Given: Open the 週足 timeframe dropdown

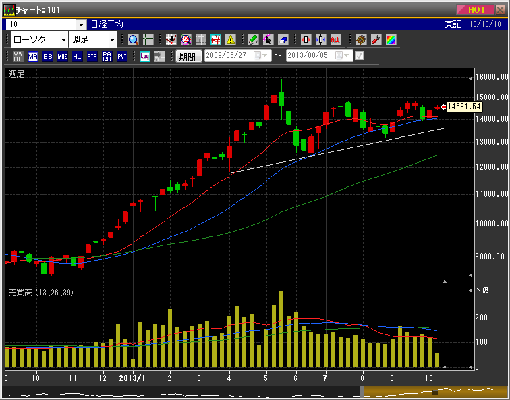Looking at the screenshot, I should pos(94,40).
